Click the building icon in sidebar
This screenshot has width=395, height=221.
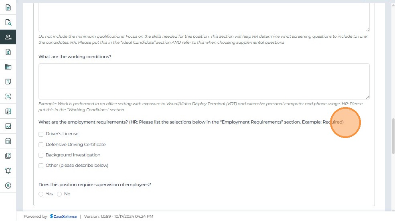(x=8, y=67)
